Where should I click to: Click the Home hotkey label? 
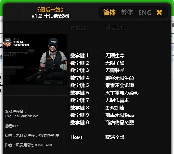pyautogui.click(x=76, y=137)
